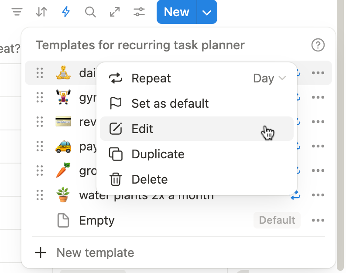The width and height of the screenshot is (346, 273).
Task: Click the credit card emoji icon
Action: tap(63, 121)
